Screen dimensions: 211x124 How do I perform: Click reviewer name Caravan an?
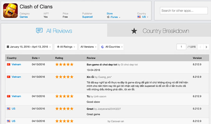(118, 121)
